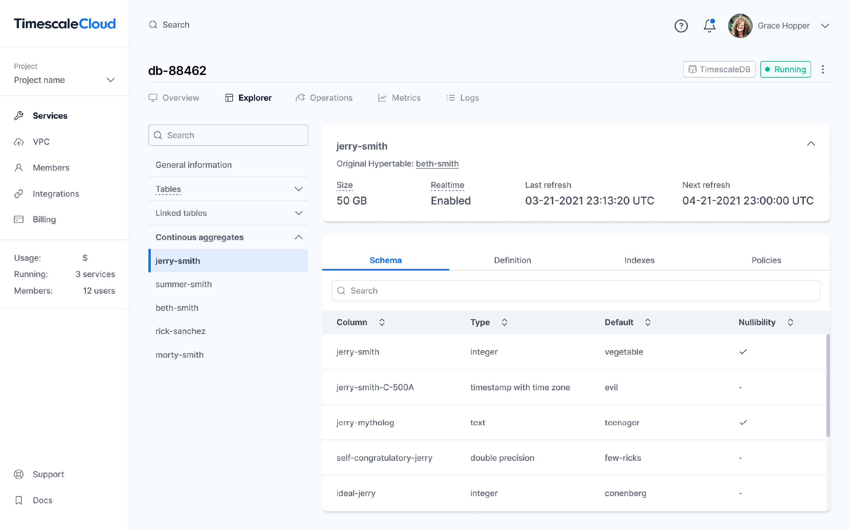Click the three-dot options menu for db-88462
Screen dimensions: 849x530
tap(823, 69)
